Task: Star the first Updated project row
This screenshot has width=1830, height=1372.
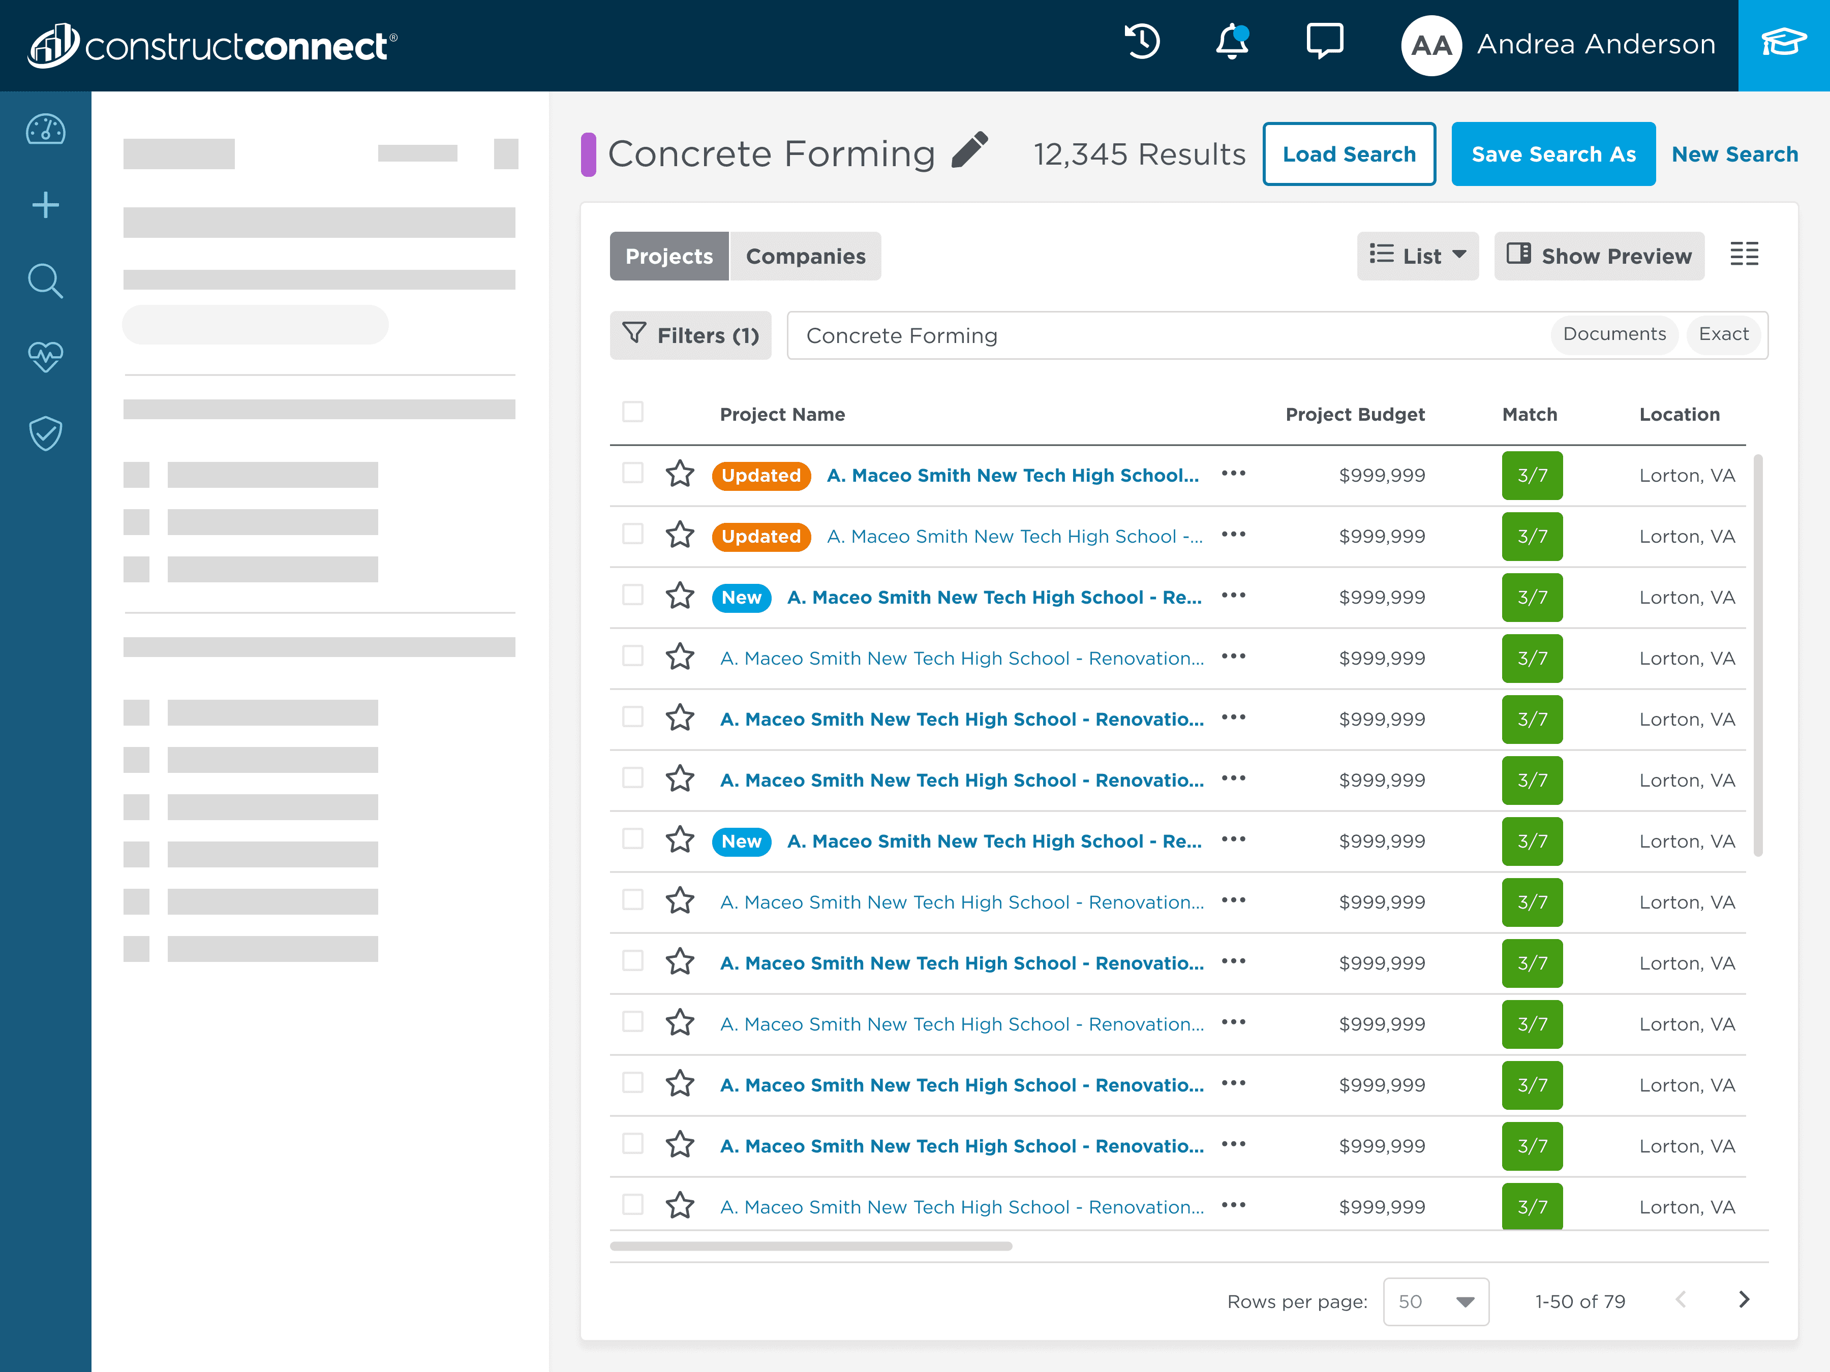Action: [x=680, y=474]
